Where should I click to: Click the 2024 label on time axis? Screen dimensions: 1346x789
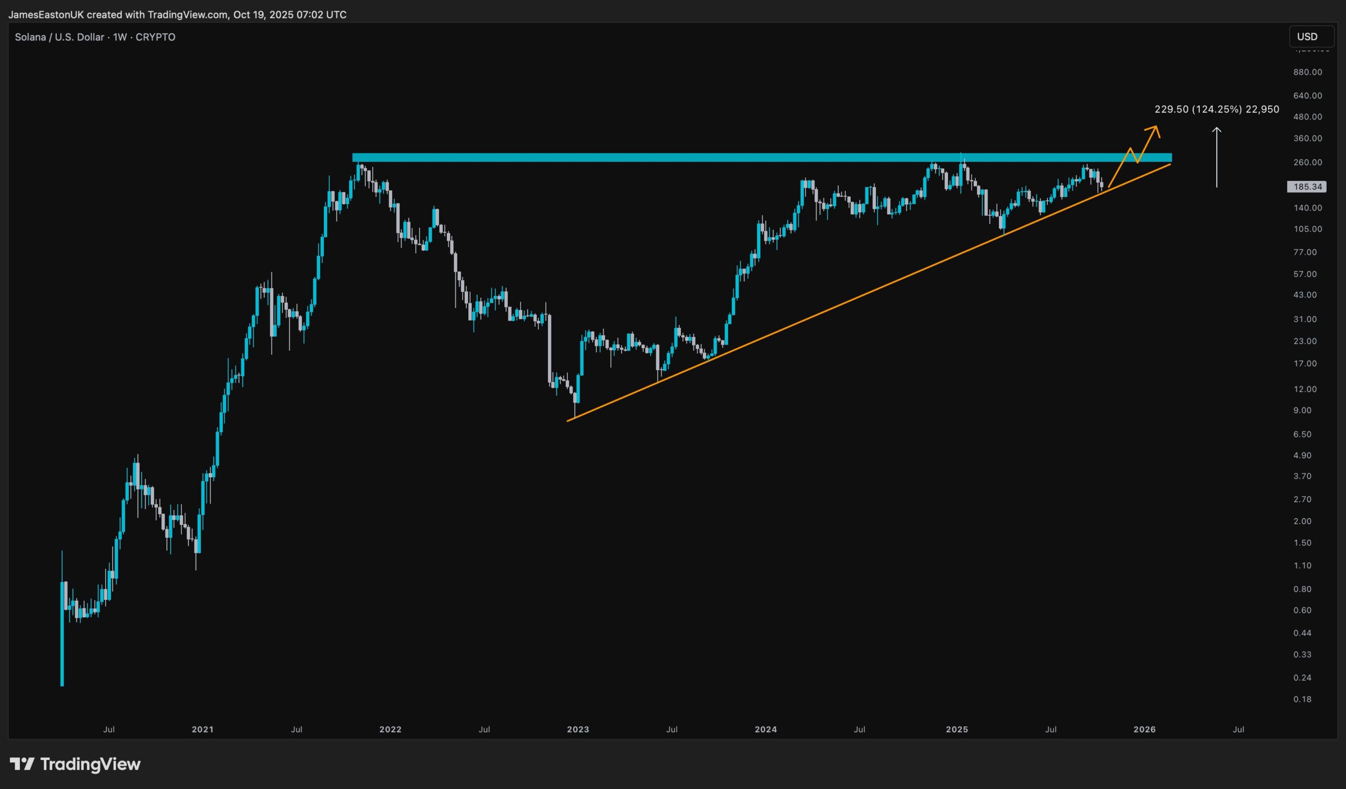766,729
